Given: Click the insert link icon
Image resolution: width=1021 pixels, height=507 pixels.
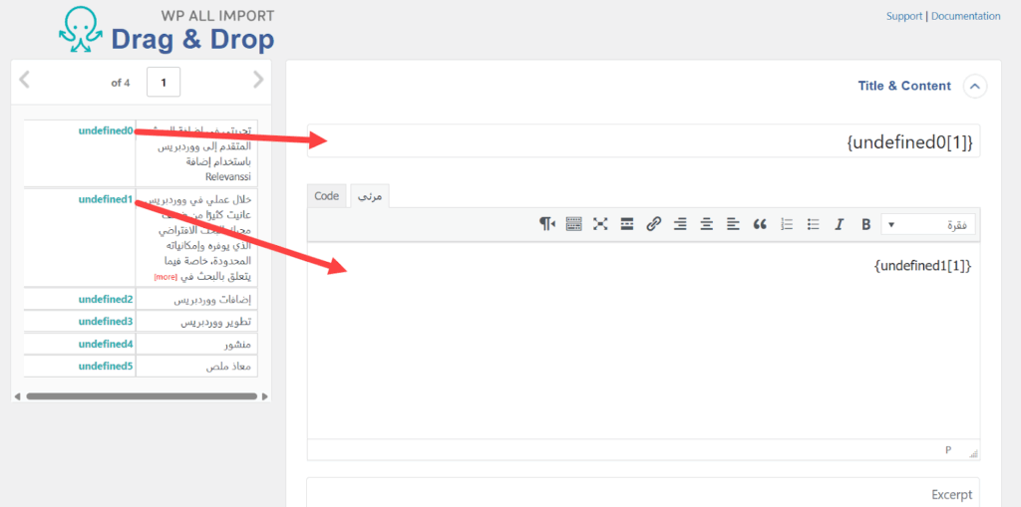Looking at the screenshot, I should (654, 224).
